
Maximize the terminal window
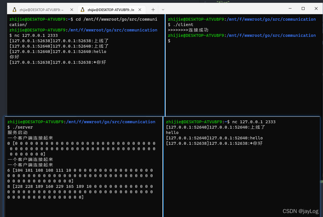point(303,8)
